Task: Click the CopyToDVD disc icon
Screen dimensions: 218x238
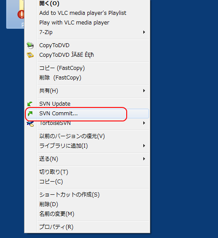Action: click(x=30, y=45)
